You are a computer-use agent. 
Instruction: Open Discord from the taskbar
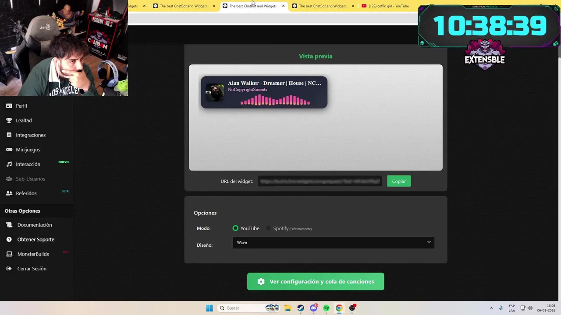point(313,308)
